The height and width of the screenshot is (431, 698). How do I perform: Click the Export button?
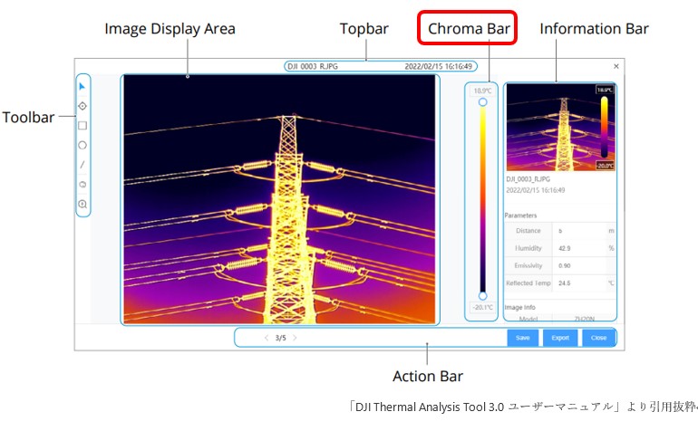(x=560, y=338)
